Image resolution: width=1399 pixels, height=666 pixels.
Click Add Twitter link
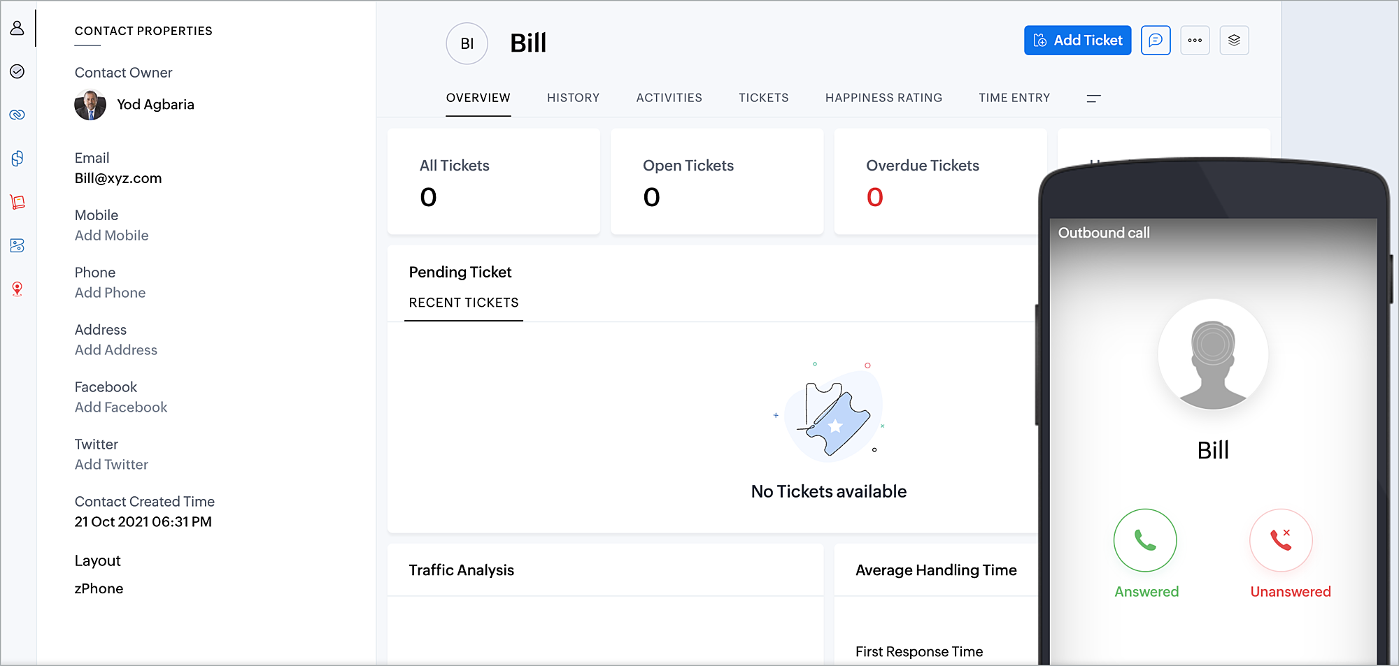pos(112,465)
